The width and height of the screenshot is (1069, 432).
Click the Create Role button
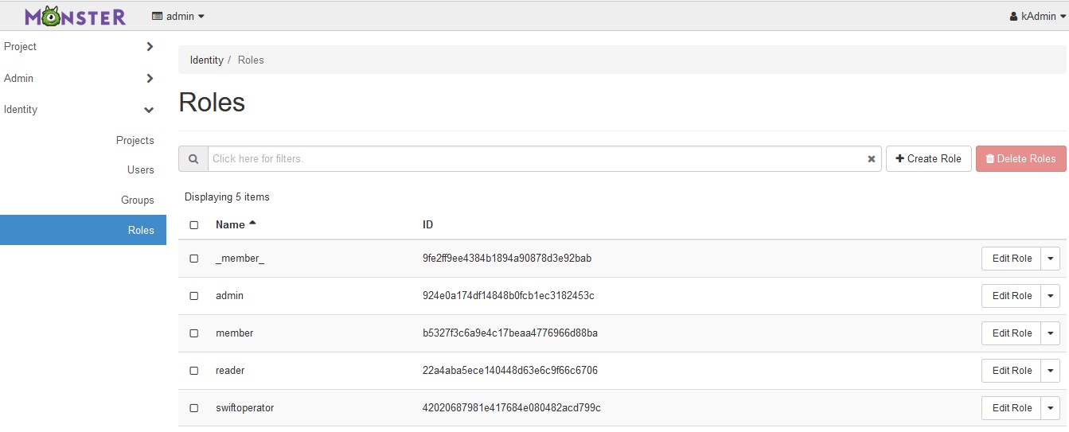point(929,159)
